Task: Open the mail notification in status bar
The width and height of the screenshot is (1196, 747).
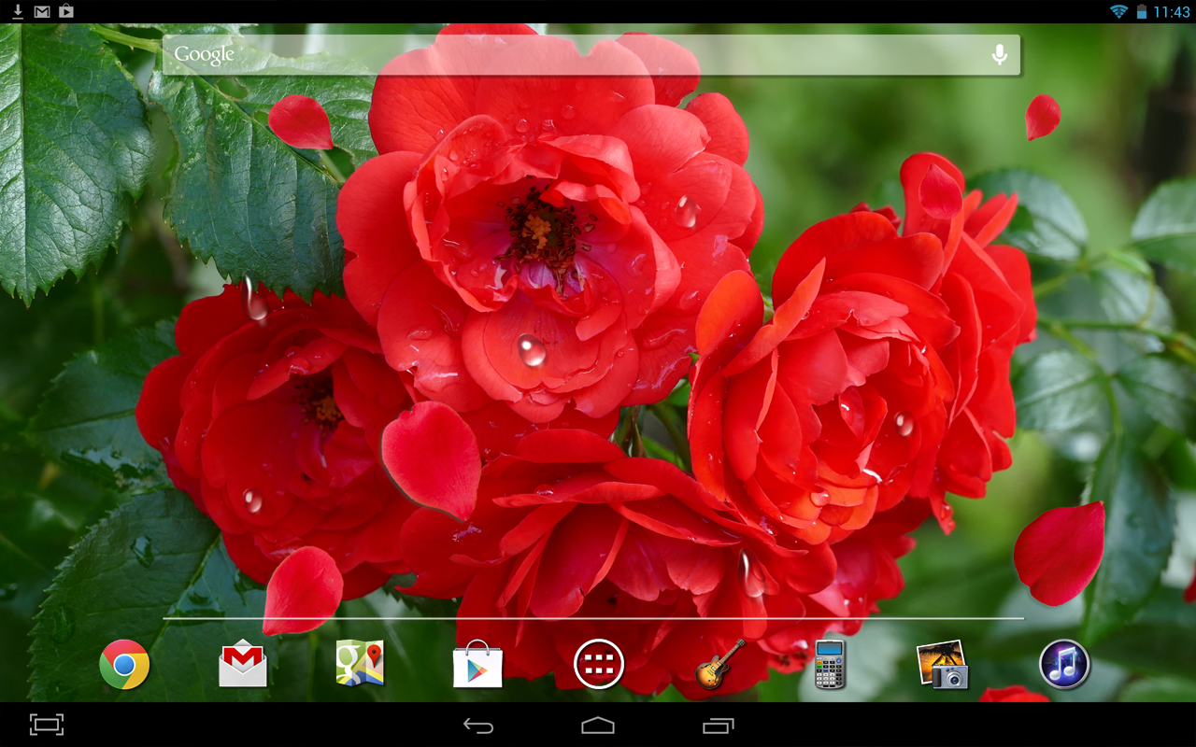Action: point(42,11)
